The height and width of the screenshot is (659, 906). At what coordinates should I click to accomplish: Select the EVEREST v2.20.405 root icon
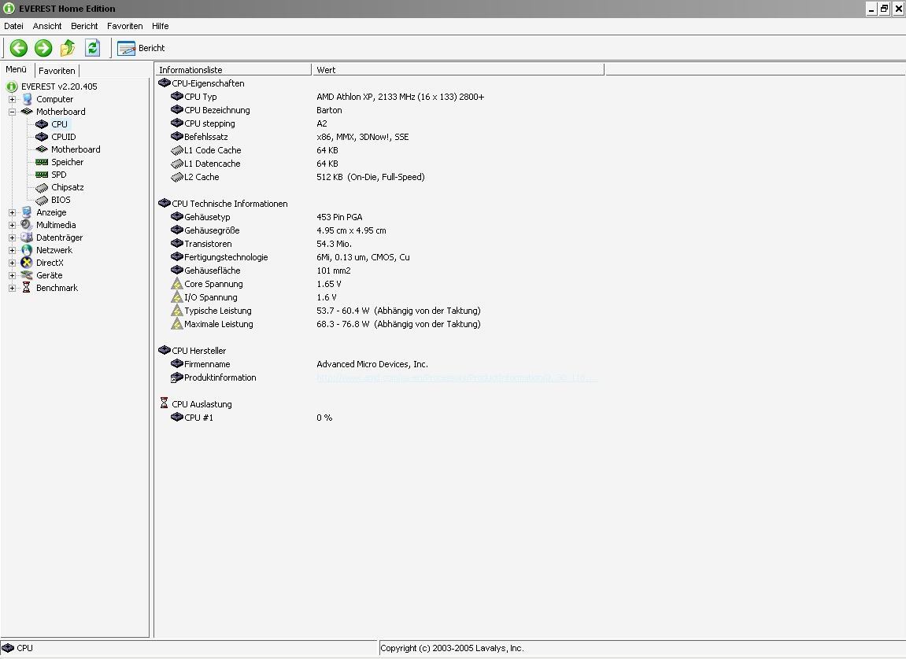pos(12,87)
